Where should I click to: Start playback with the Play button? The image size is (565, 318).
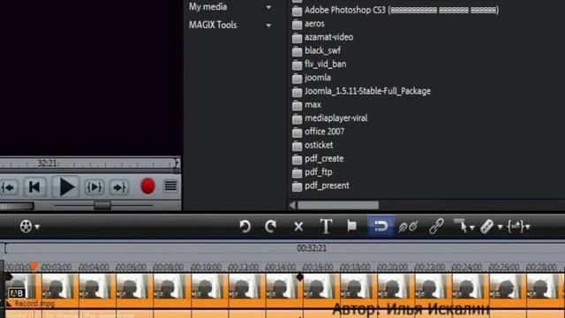click(65, 186)
